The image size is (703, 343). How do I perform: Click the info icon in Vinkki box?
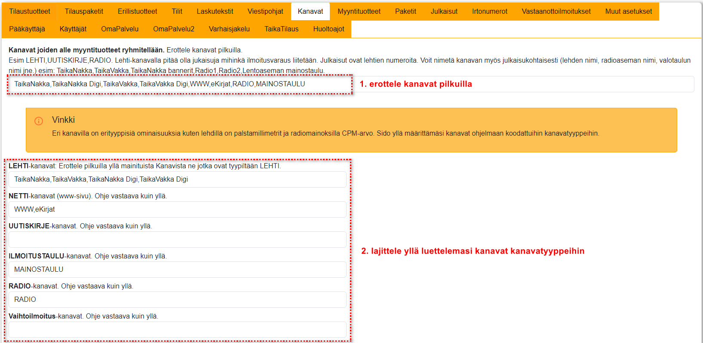coord(39,121)
